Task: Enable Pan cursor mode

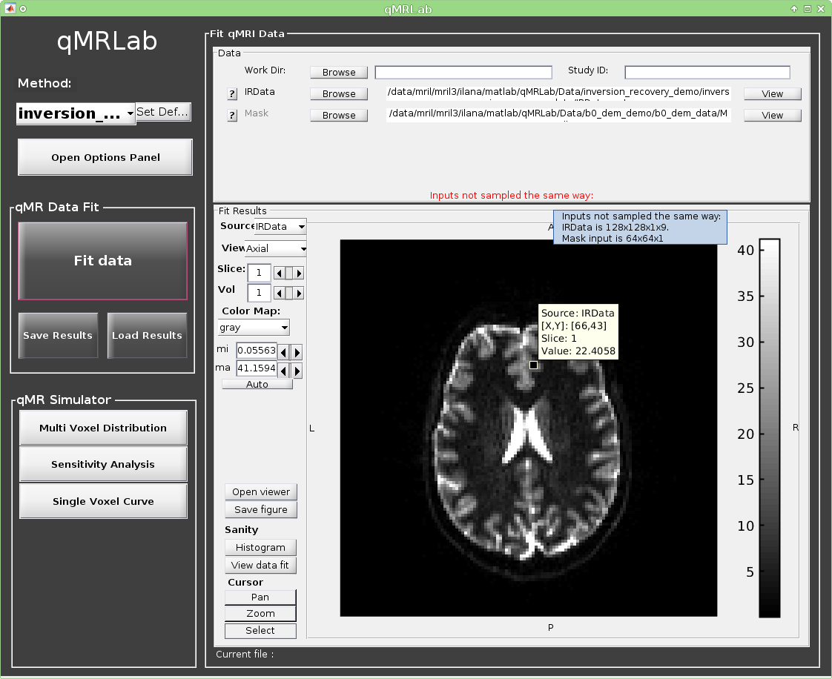Action: pos(260,597)
